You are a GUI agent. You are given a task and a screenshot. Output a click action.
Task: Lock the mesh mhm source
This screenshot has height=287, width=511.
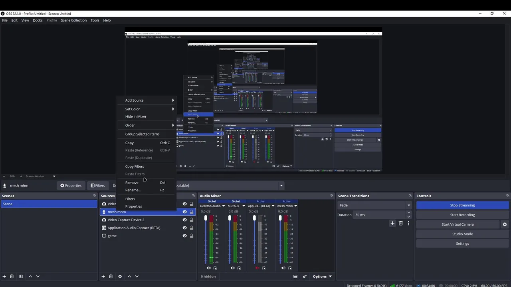pos(191,212)
